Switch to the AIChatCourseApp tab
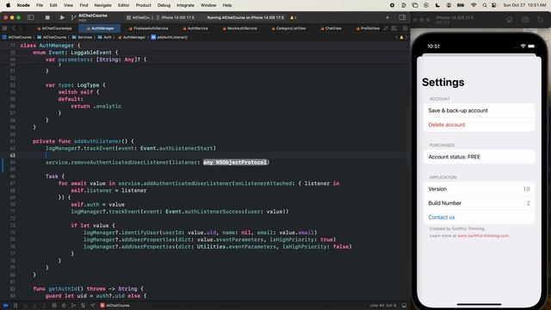The width and height of the screenshot is (551, 310). (54, 28)
